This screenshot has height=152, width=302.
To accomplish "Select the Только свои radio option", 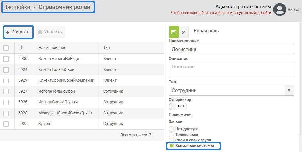I will 171,135.
